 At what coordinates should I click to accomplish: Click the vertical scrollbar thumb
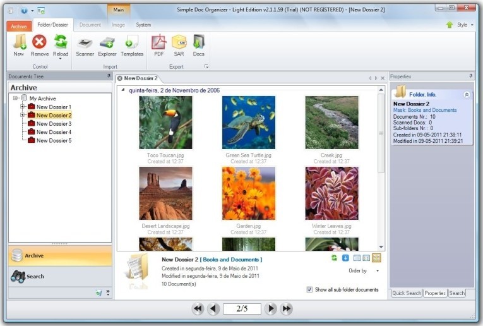(x=381, y=133)
